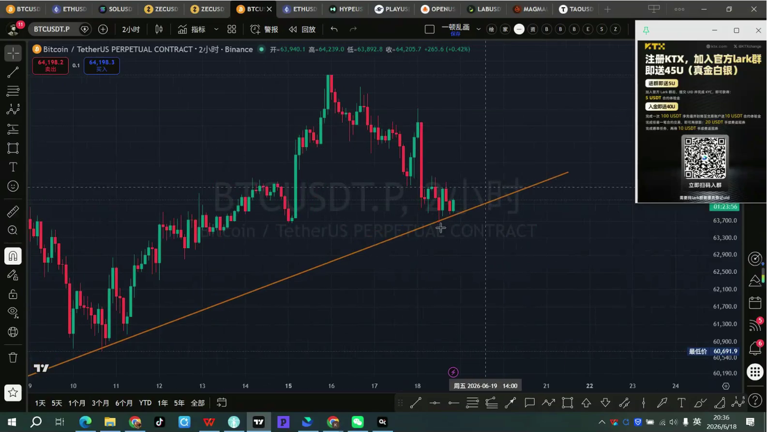
Task: Open the alerts bell in right sidebar
Action: click(755, 348)
